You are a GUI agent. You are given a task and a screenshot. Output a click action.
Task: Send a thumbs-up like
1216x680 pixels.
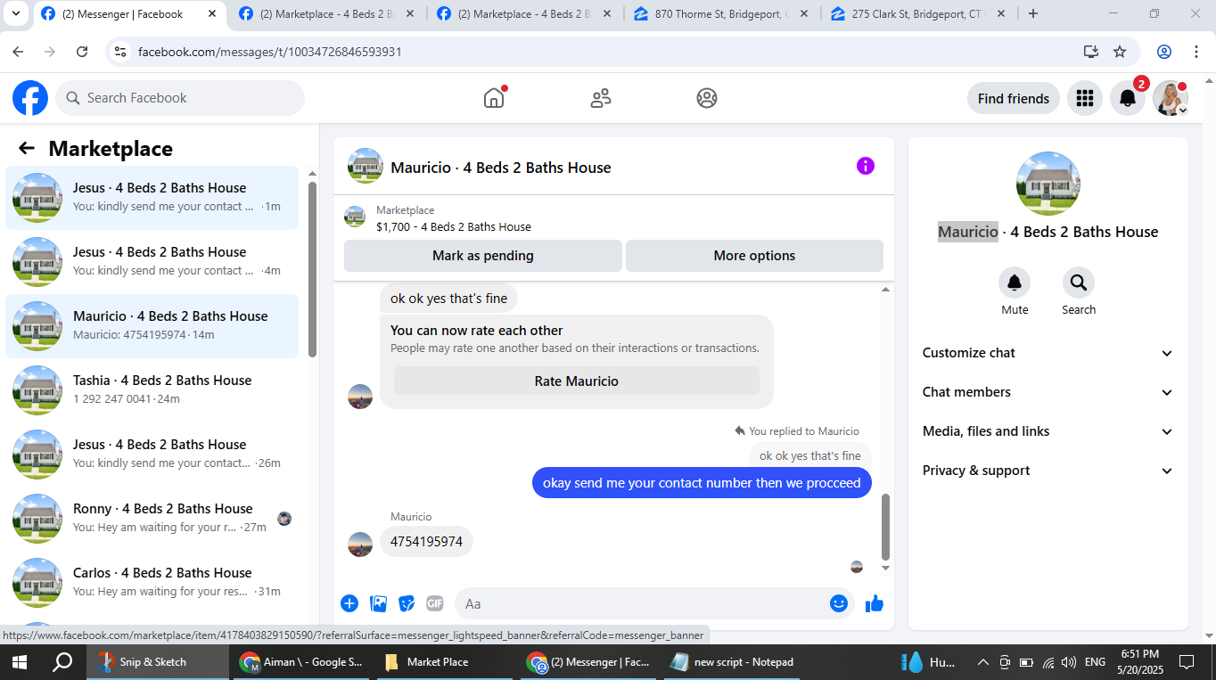[x=875, y=603]
